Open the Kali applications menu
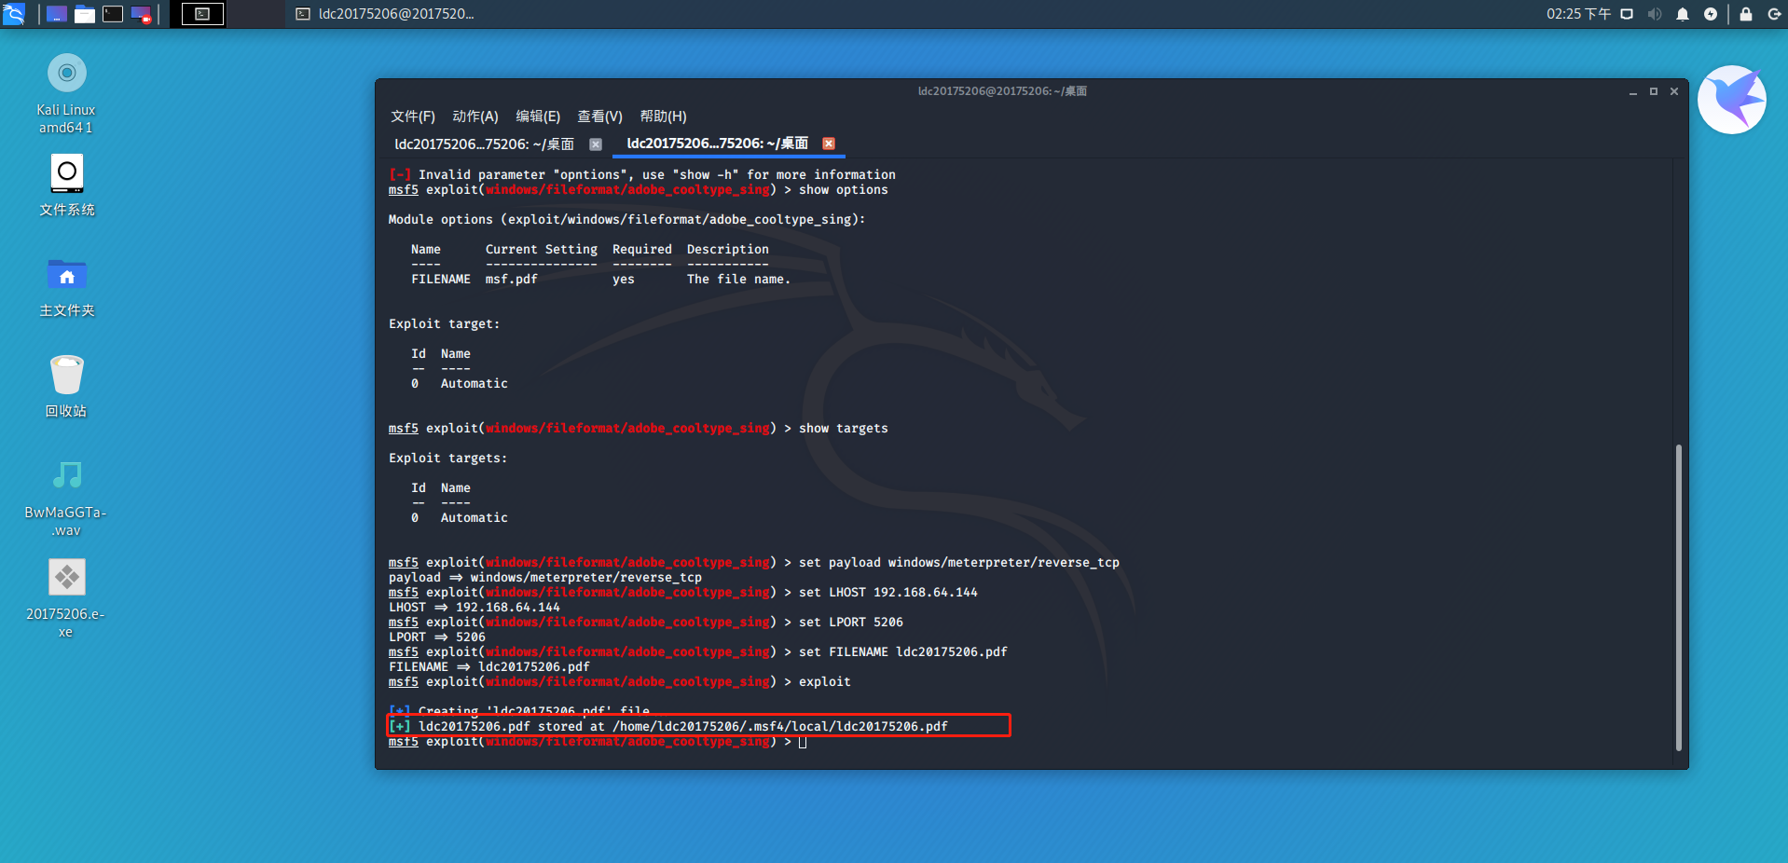This screenshot has width=1788, height=863. point(14,14)
